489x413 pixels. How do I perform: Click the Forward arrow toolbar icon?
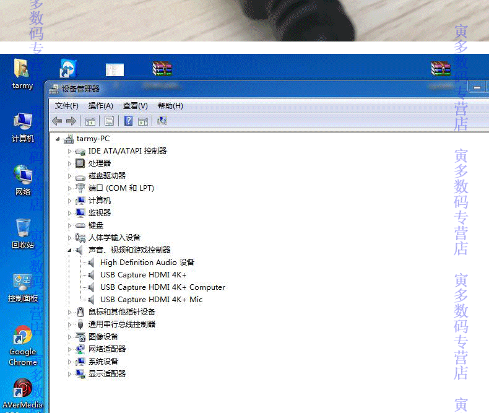pyautogui.click(x=71, y=121)
